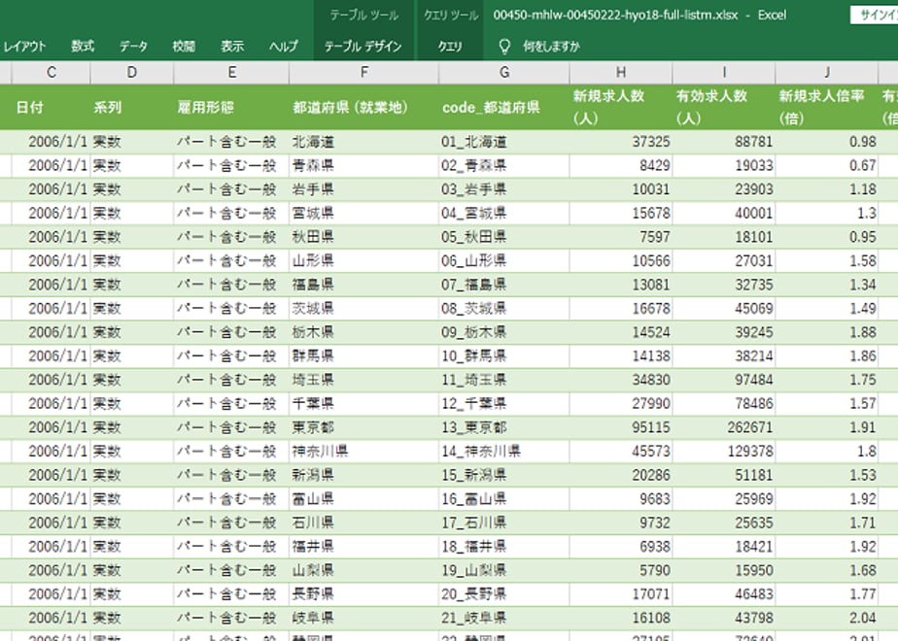Image resolution: width=898 pixels, height=641 pixels.
Task: Select column D header
Action: tap(132, 72)
